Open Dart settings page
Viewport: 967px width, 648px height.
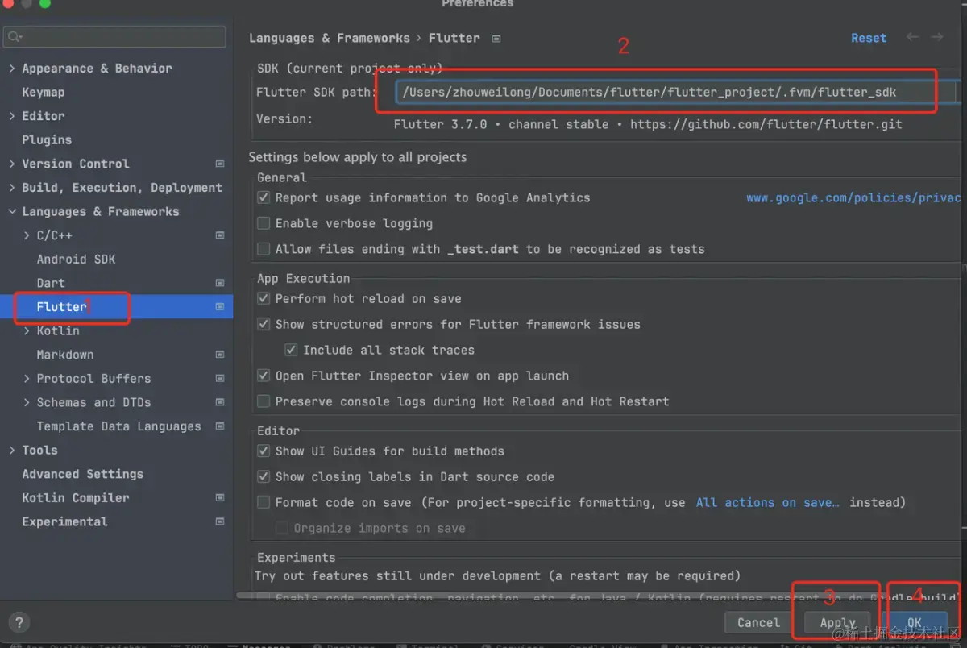(51, 283)
